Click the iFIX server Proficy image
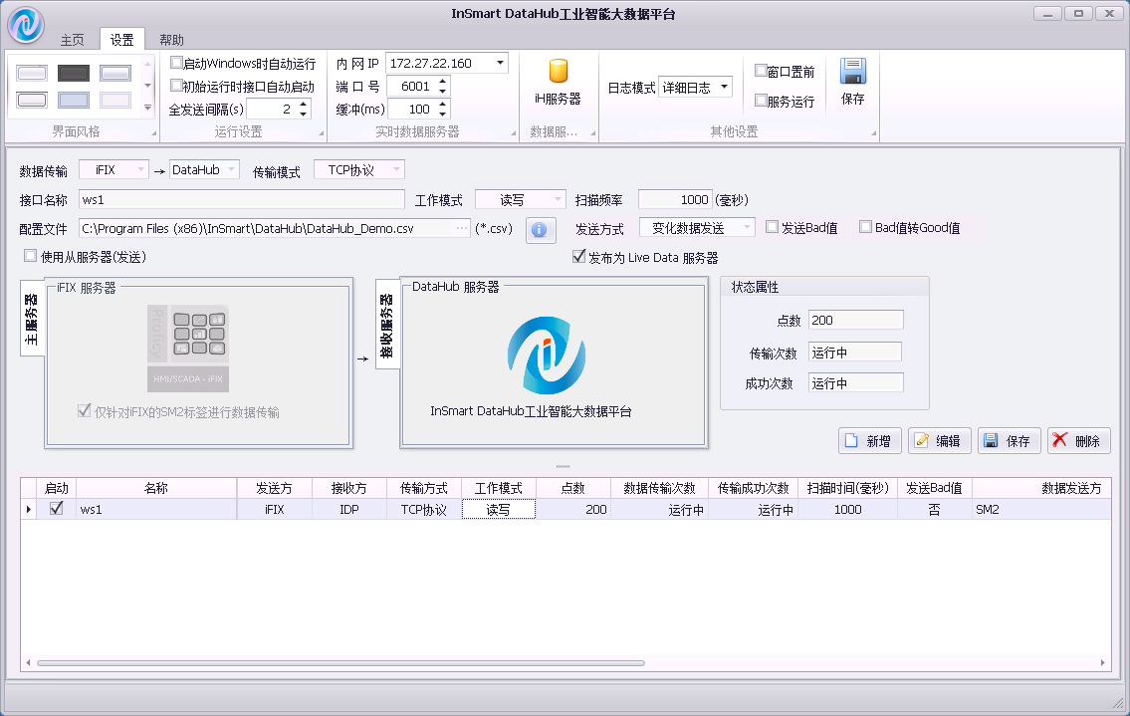The width and height of the screenshot is (1130, 716). 188,349
